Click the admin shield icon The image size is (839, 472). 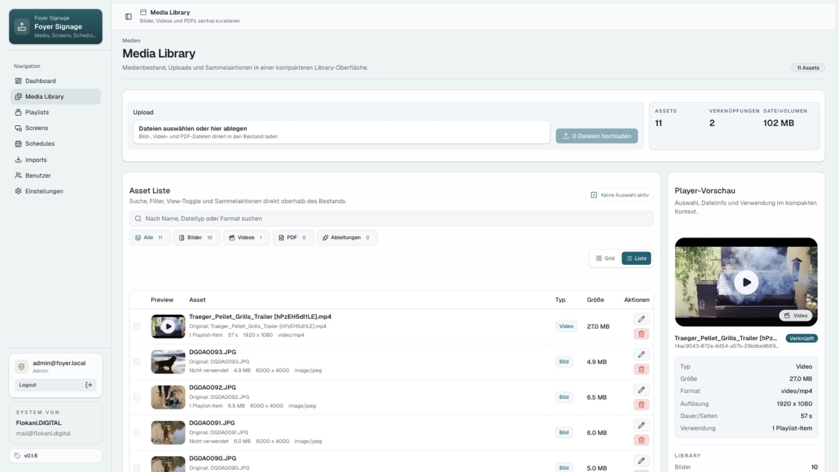coord(21,367)
